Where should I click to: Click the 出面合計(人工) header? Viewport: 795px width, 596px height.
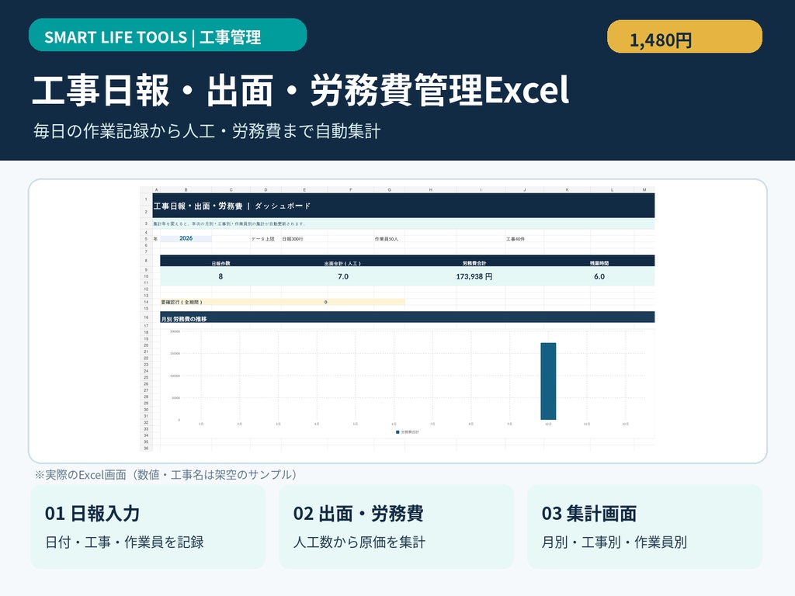pyautogui.click(x=342, y=264)
